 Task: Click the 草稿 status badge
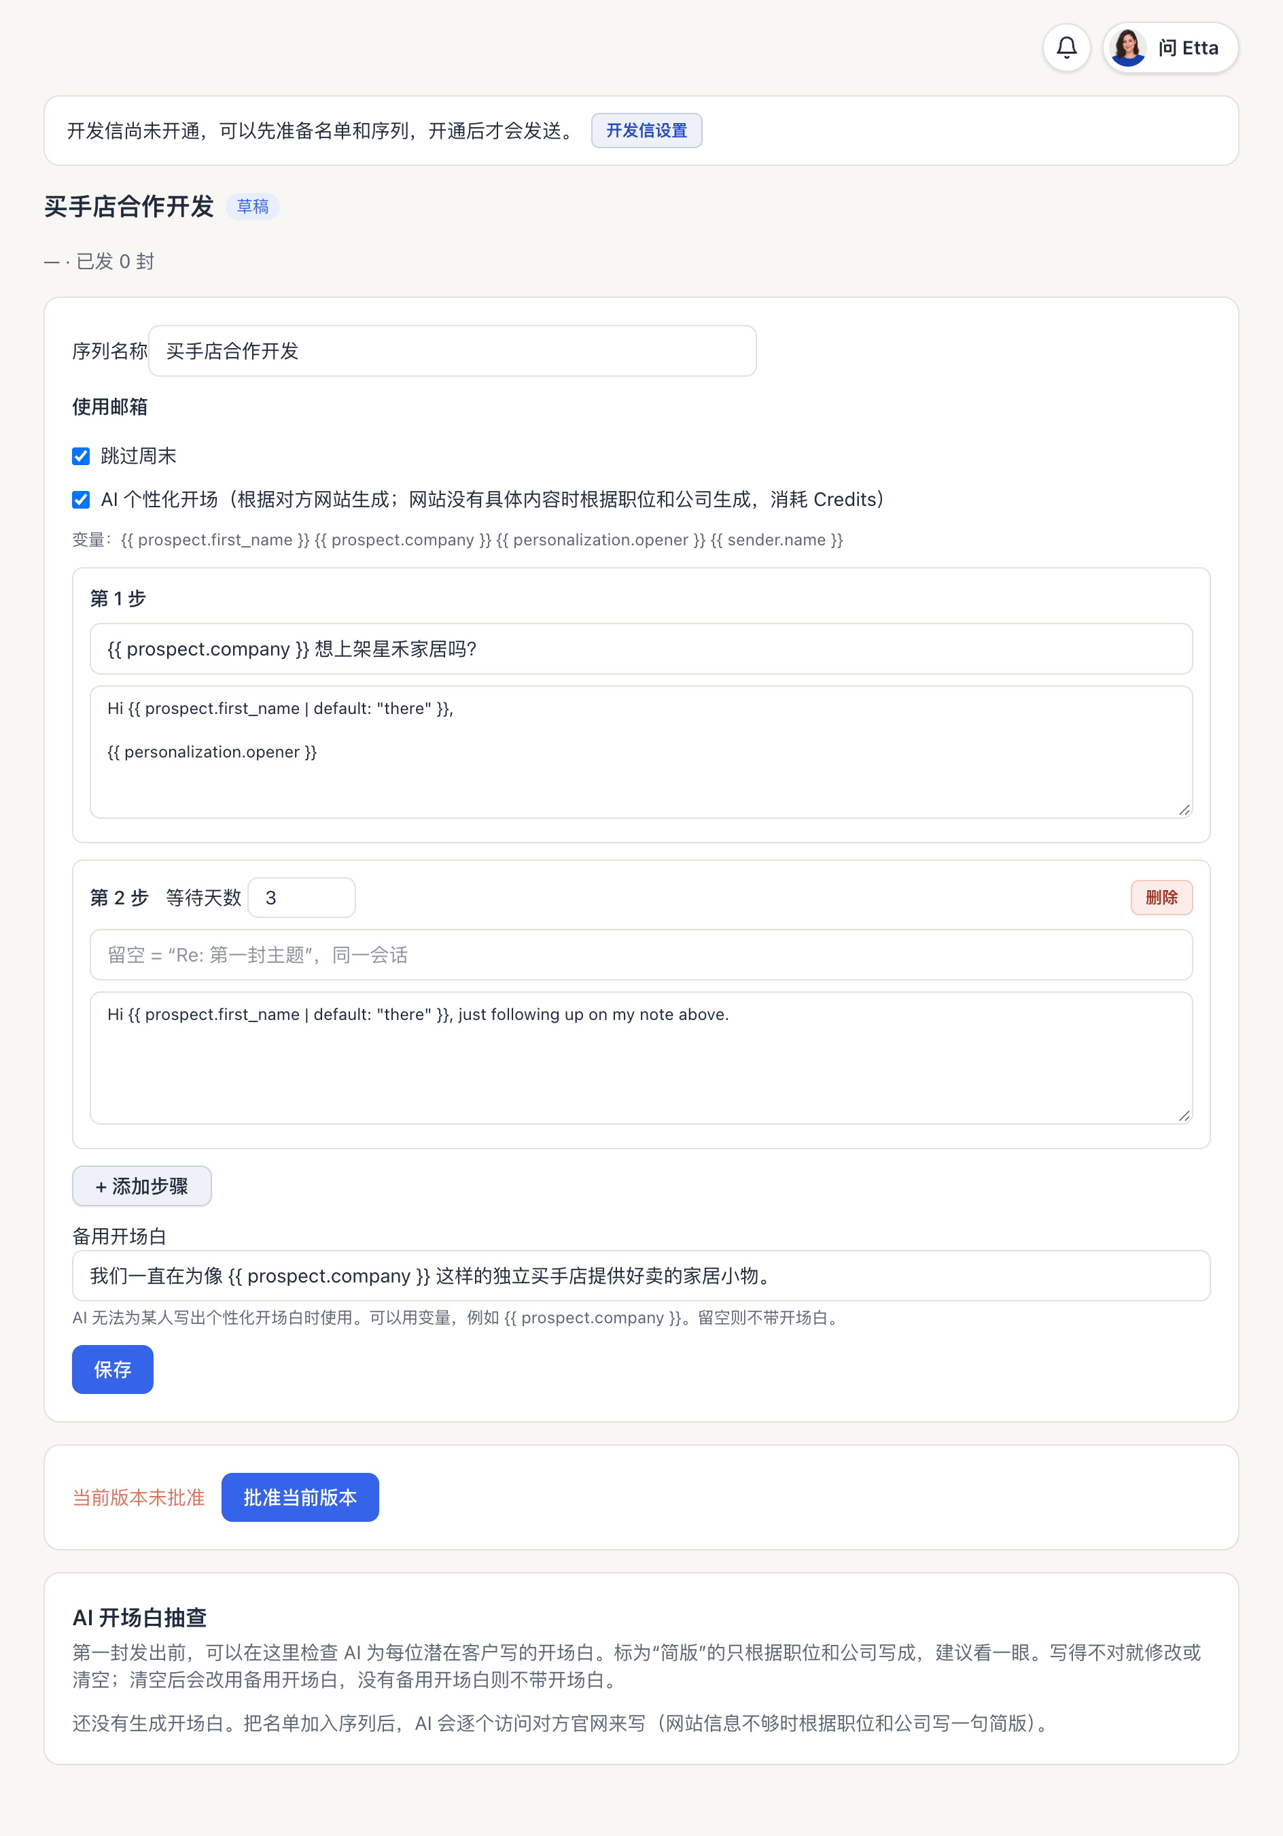coord(253,206)
